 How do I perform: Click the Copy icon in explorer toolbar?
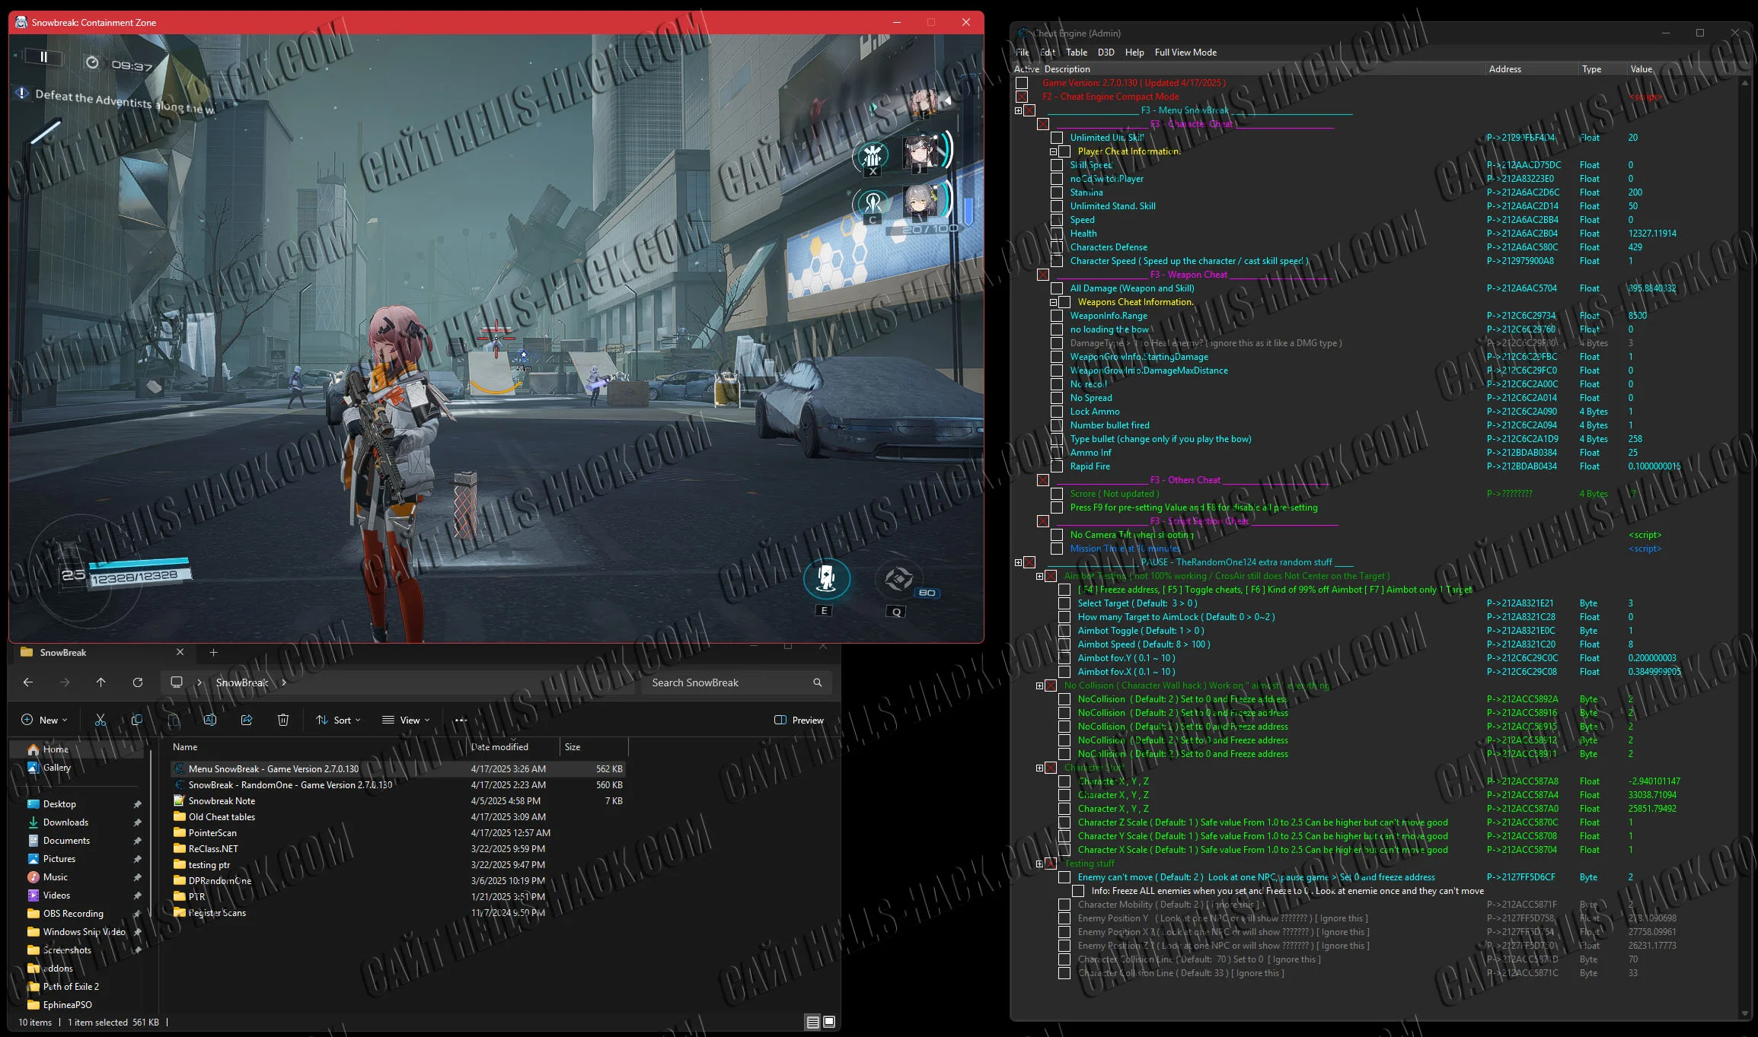coord(137,720)
